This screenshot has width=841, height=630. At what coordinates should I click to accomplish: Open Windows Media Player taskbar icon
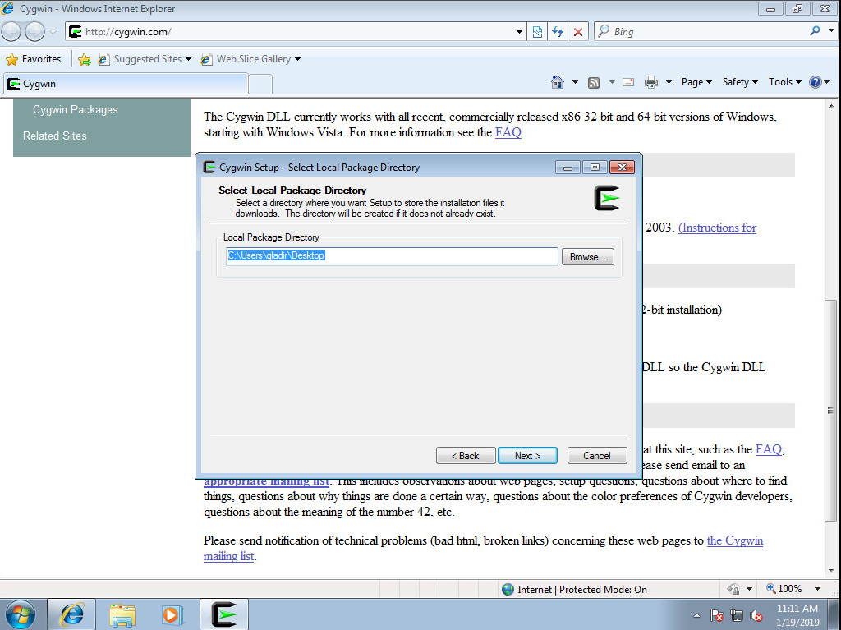(172, 614)
